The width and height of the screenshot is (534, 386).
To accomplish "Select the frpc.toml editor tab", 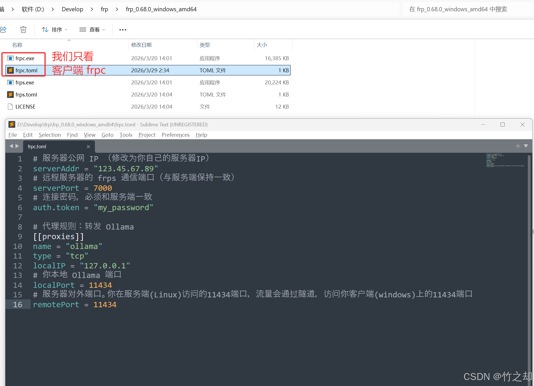I will click(x=59, y=147).
